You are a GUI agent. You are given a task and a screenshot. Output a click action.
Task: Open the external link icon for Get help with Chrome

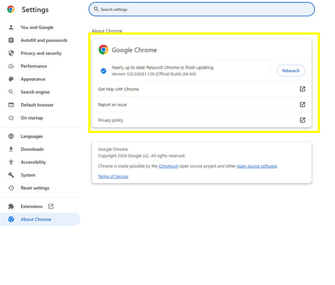point(302,89)
